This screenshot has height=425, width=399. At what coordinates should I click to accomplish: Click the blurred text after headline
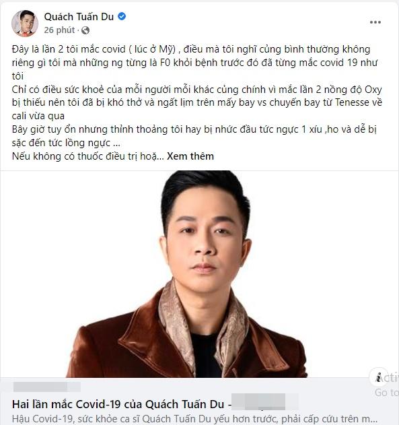pyautogui.click(x=264, y=402)
